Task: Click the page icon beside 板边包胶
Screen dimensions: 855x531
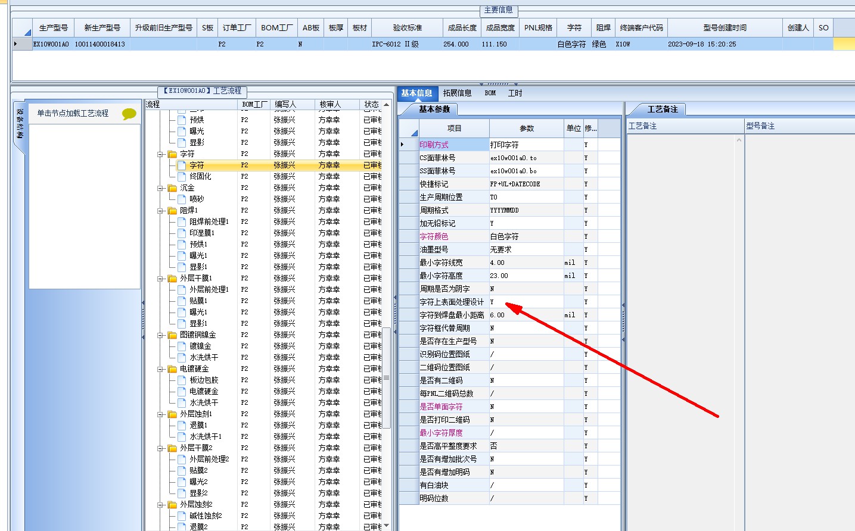Action: point(182,380)
